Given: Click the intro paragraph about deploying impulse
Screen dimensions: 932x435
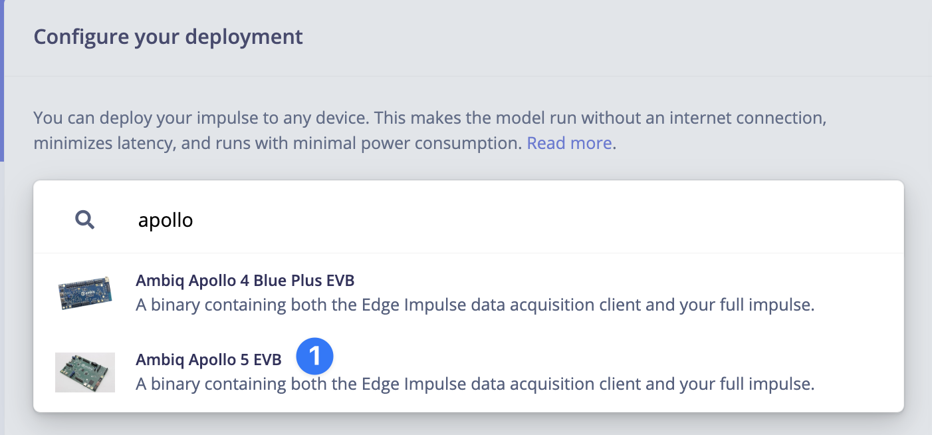Looking at the screenshot, I should pyautogui.click(x=429, y=119).
